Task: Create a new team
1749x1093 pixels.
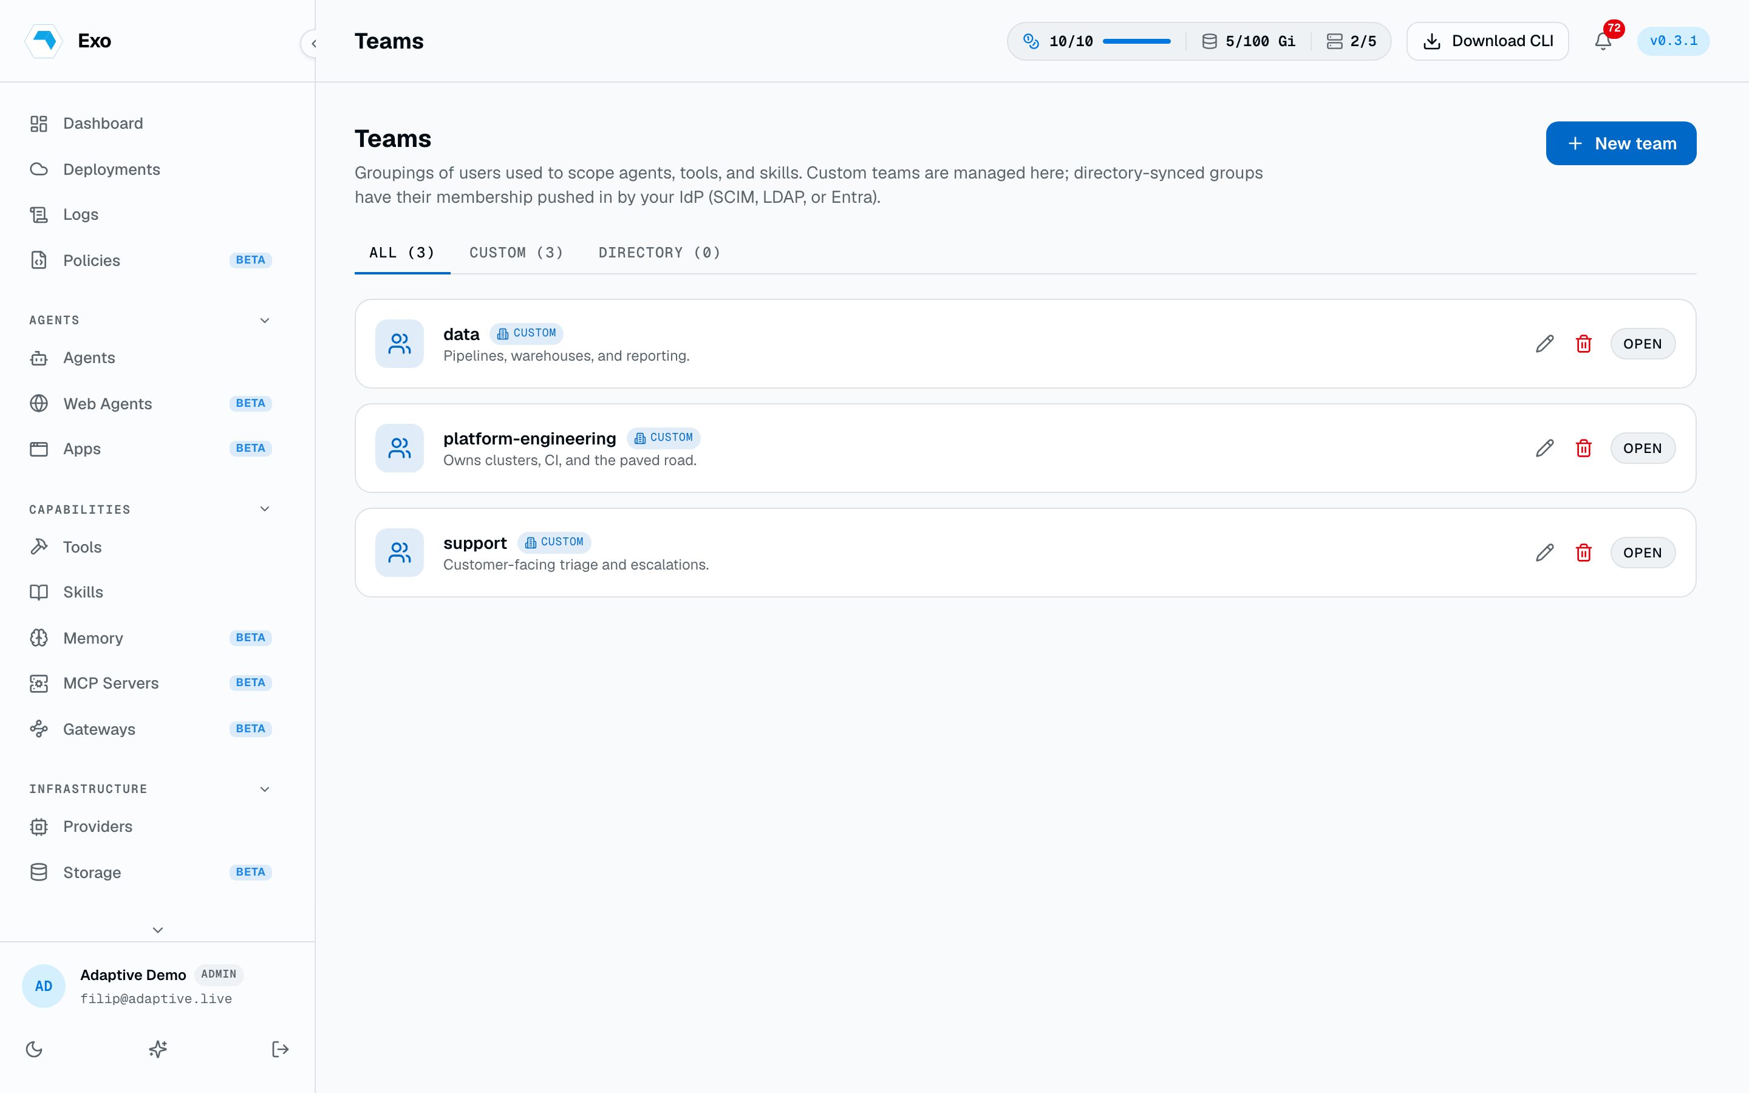Action: [1620, 143]
